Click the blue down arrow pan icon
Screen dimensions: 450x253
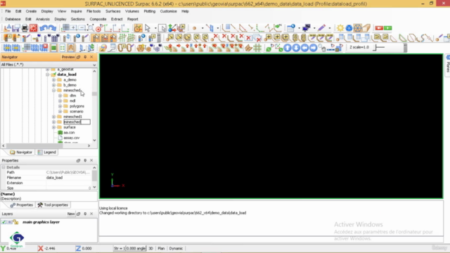[296, 48]
